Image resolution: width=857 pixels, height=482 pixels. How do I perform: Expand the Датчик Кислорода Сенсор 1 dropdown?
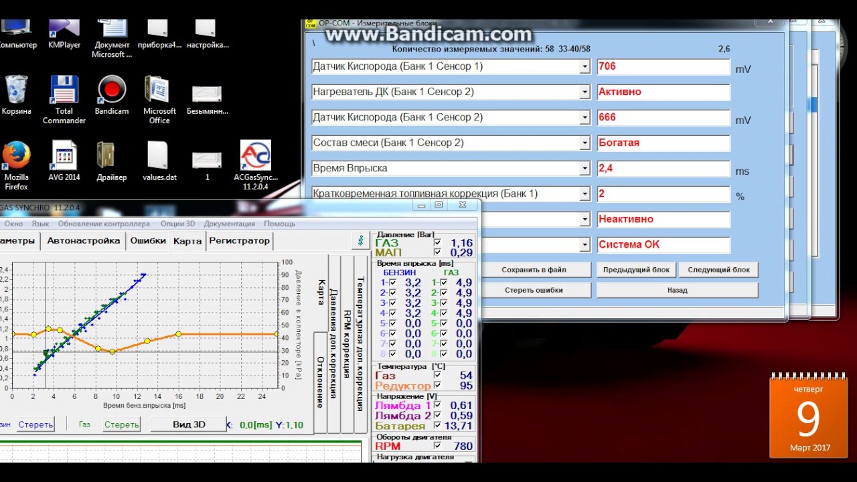[x=585, y=67]
